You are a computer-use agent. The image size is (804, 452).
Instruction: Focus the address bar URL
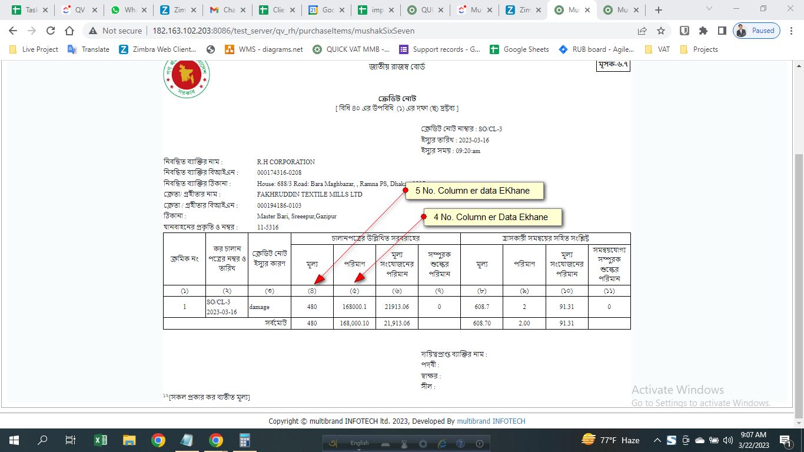point(283,31)
